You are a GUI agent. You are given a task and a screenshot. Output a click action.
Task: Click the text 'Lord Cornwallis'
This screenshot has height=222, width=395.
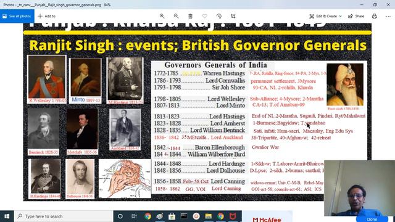tap(225, 81)
